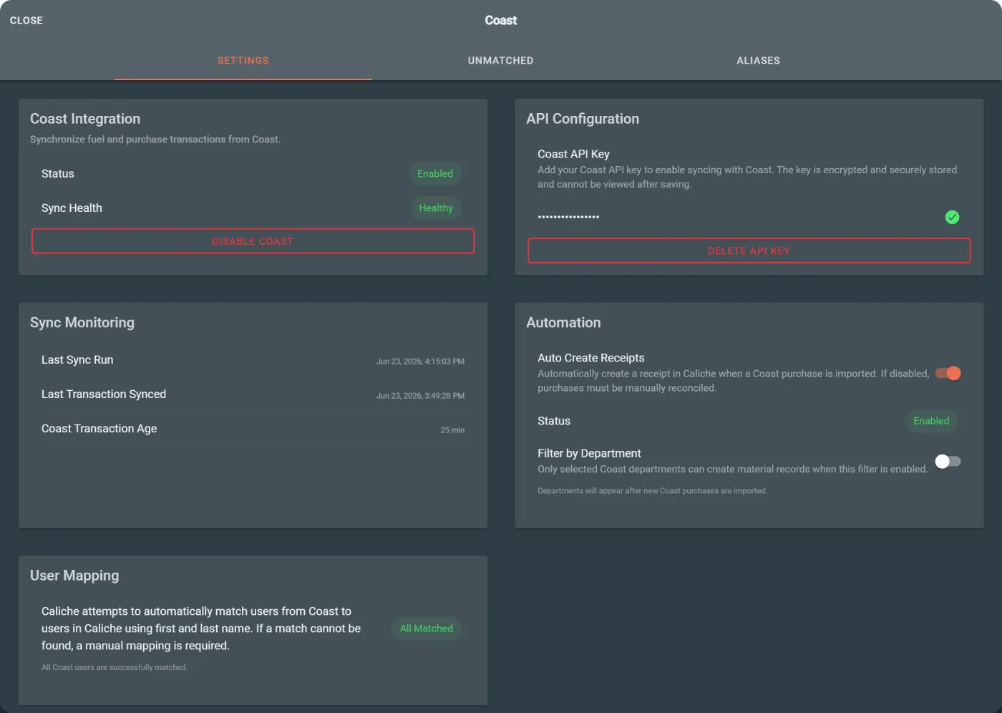1002x713 pixels.
Task: Switch to the Settings tab
Action: coord(243,61)
